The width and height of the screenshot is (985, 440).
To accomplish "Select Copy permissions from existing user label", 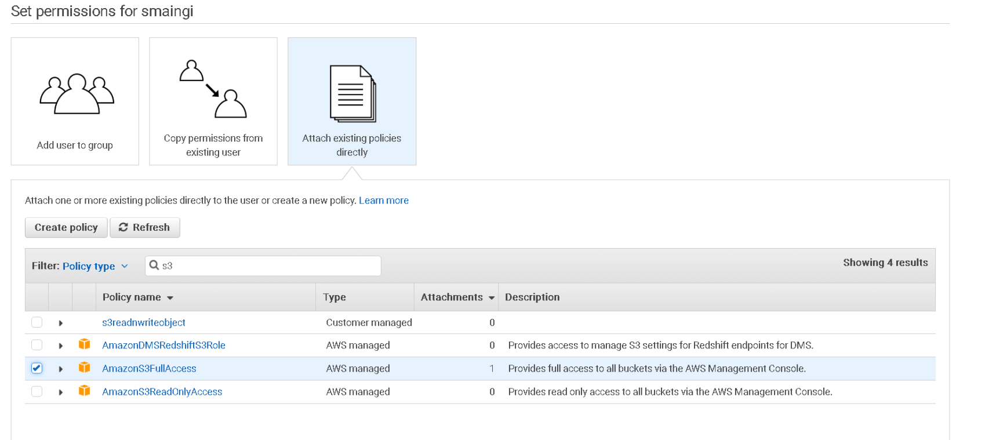I will (x=213, y=145).
